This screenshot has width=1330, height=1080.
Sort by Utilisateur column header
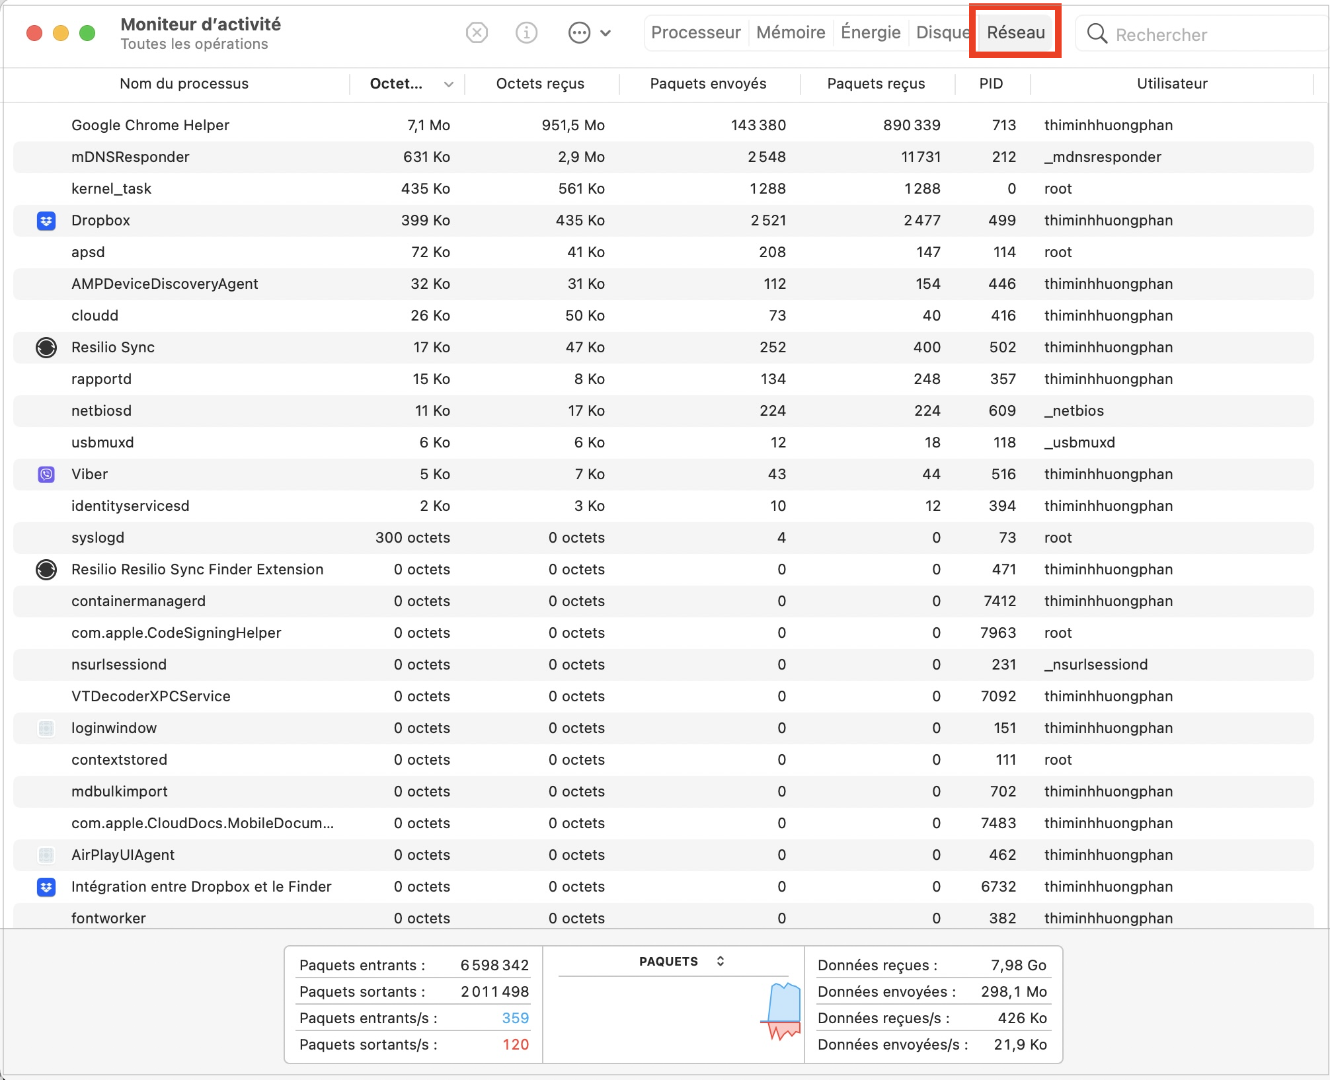coord(1172,84)
